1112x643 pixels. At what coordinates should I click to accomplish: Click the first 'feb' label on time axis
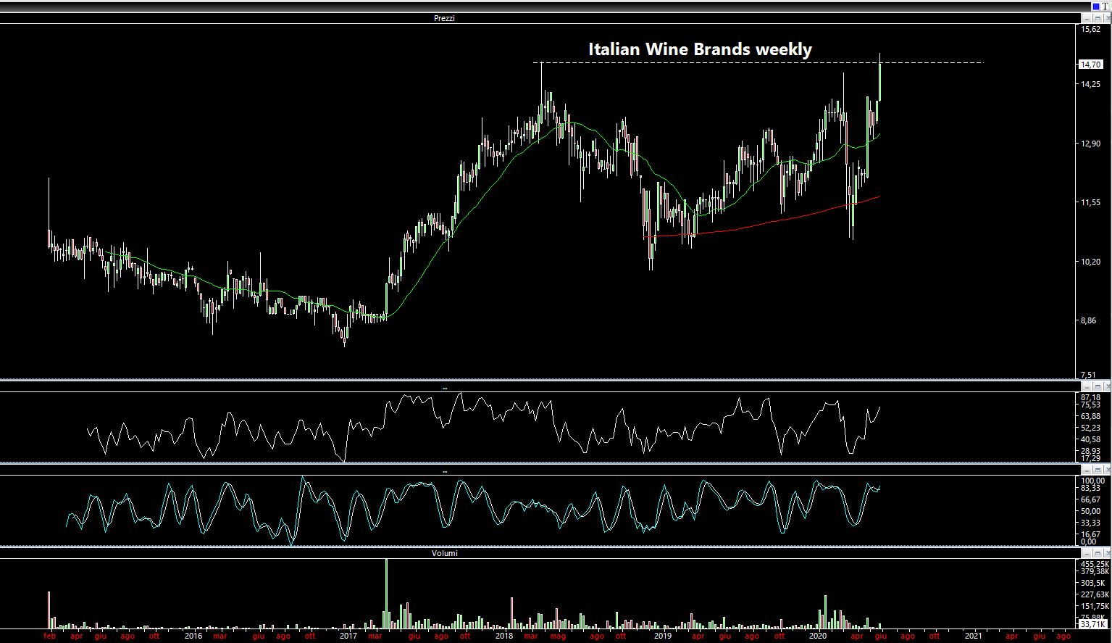tap(49, 636)
